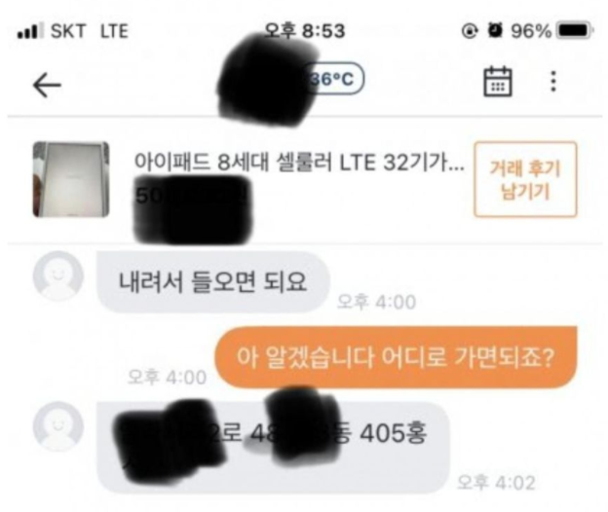Screen dimensions: 608x512
Task: Tap the rotation lock status icon
Action: (x=470, y=30)
